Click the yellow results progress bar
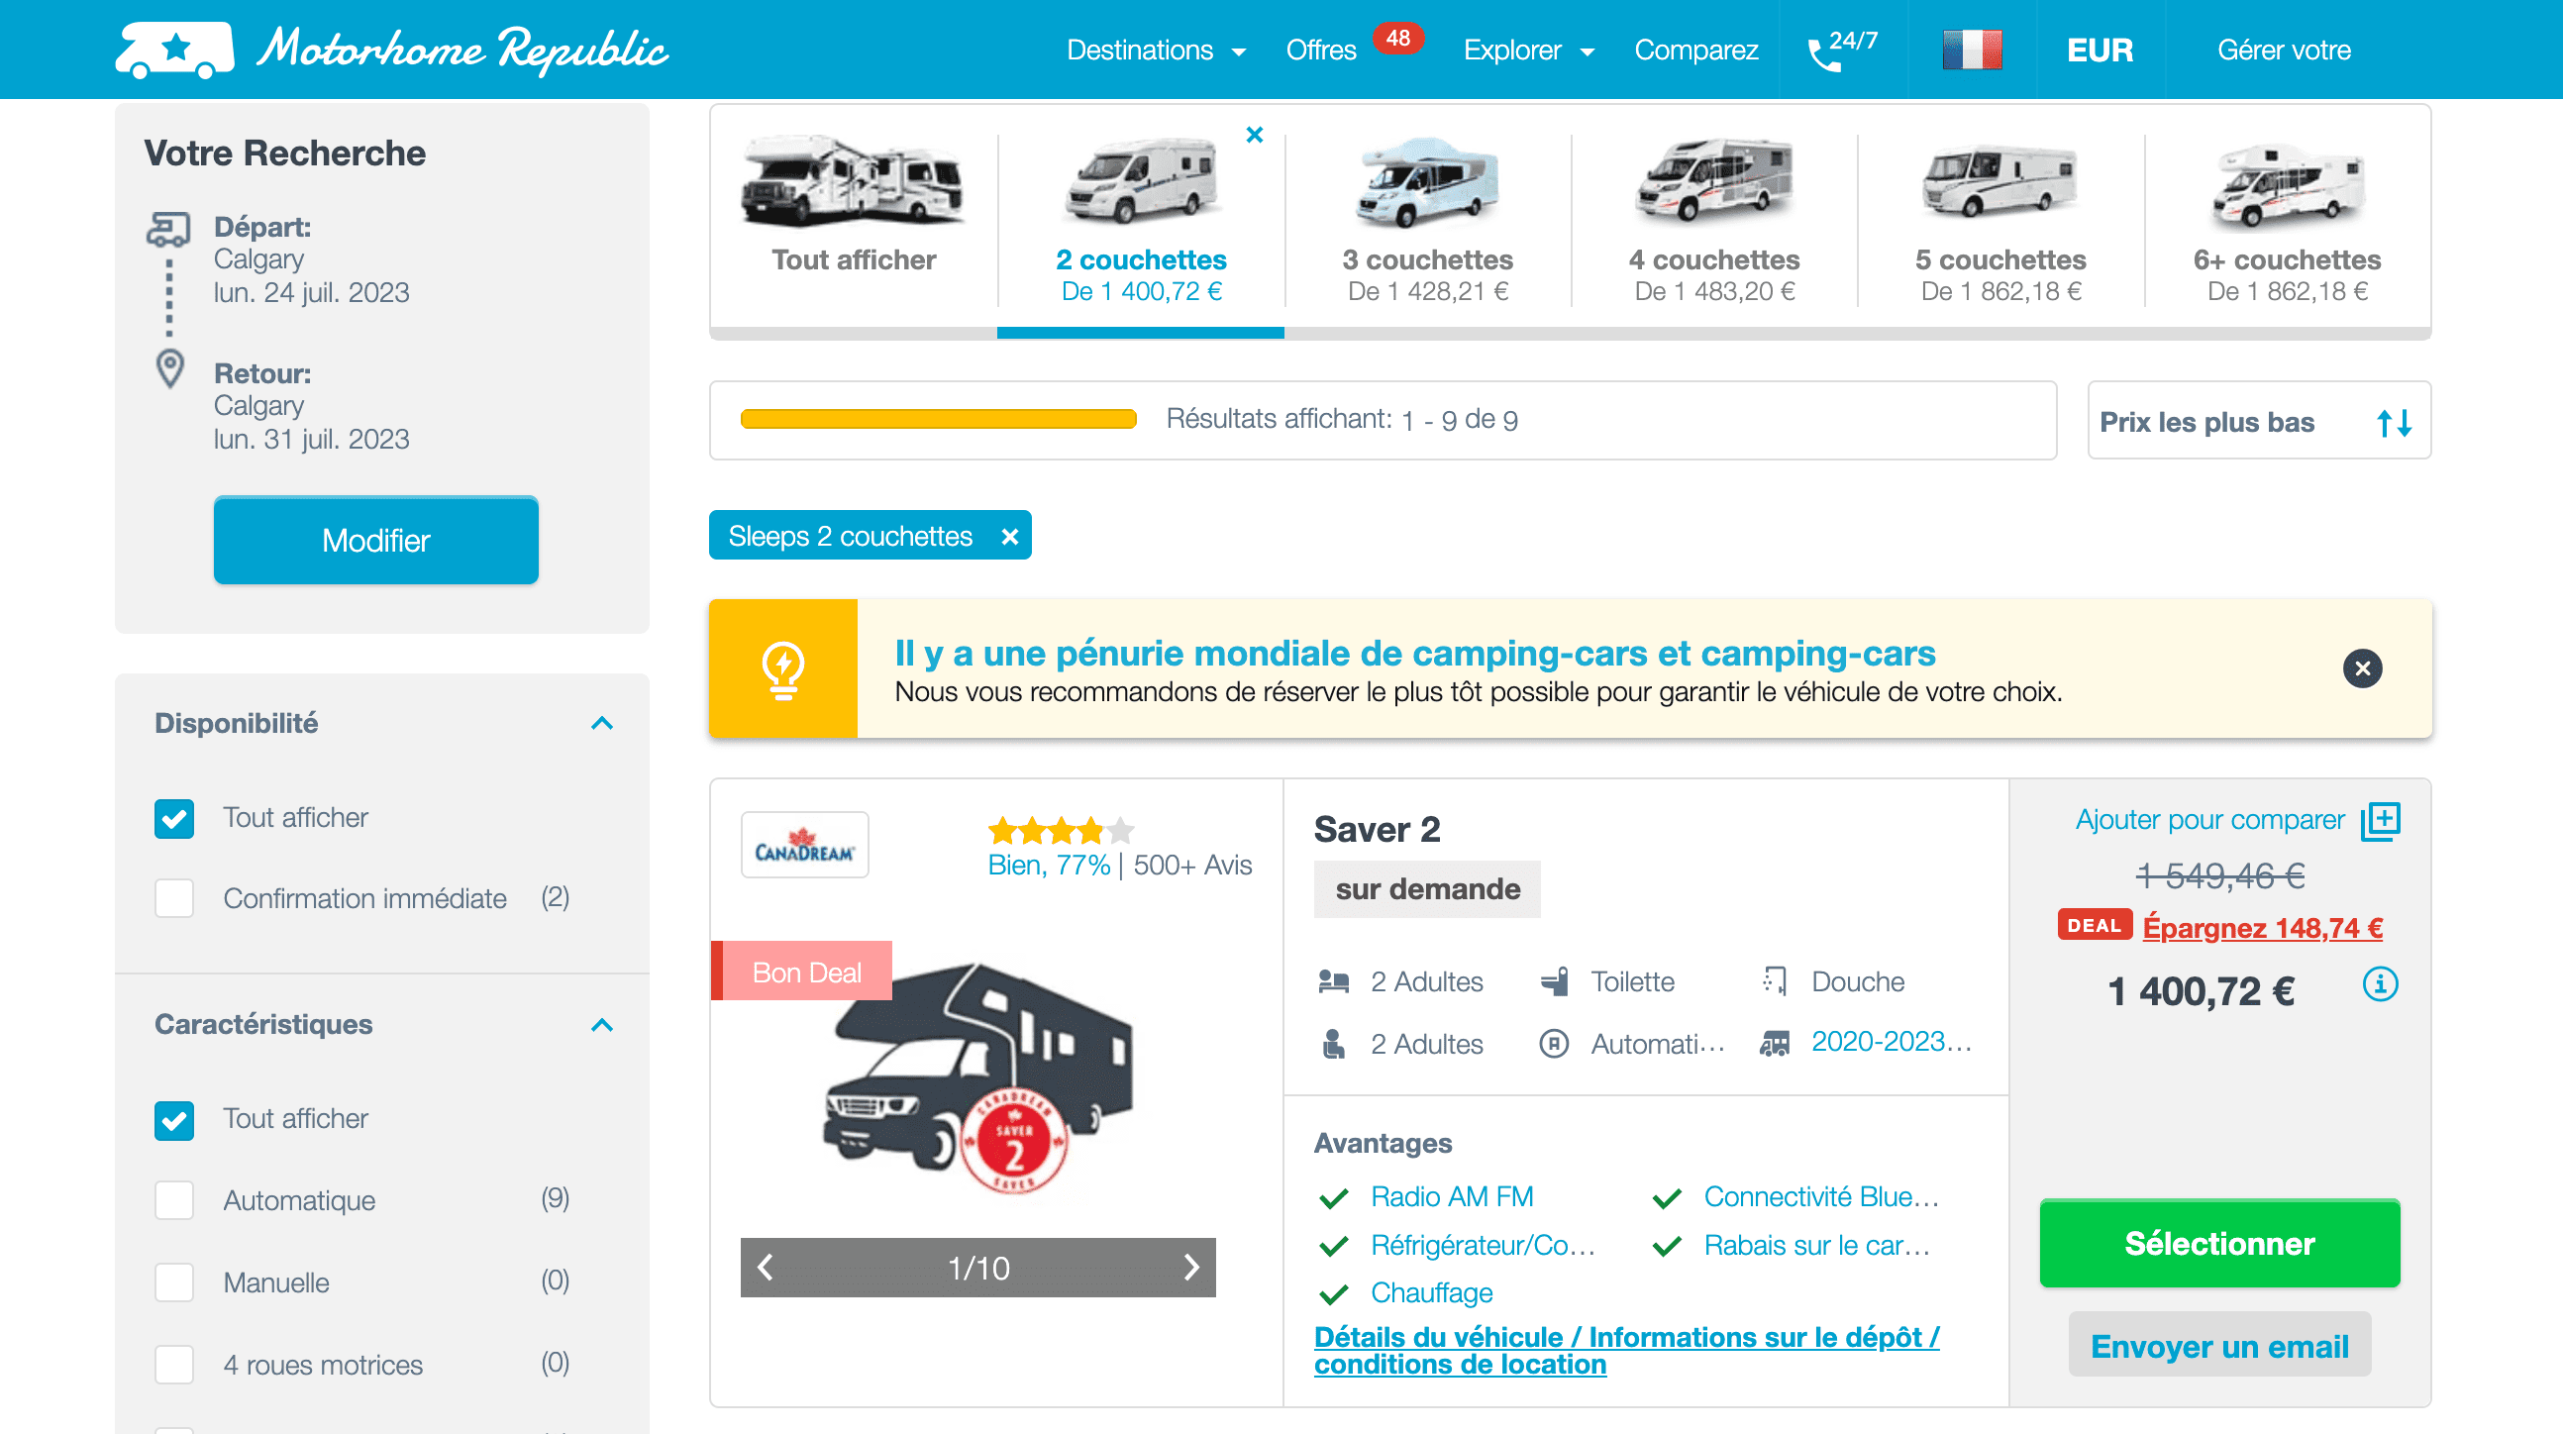Image resolution: width=2563 pixels, height=1434 pixels. pos(938,419)
